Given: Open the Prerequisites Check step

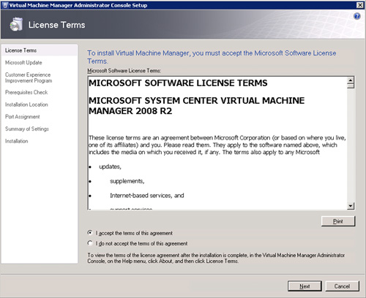Looking at the screenshot, I should click(x=26, y=92).
